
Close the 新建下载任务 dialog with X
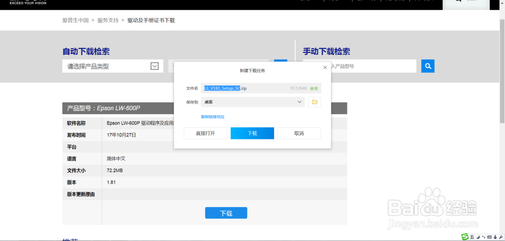325,67
